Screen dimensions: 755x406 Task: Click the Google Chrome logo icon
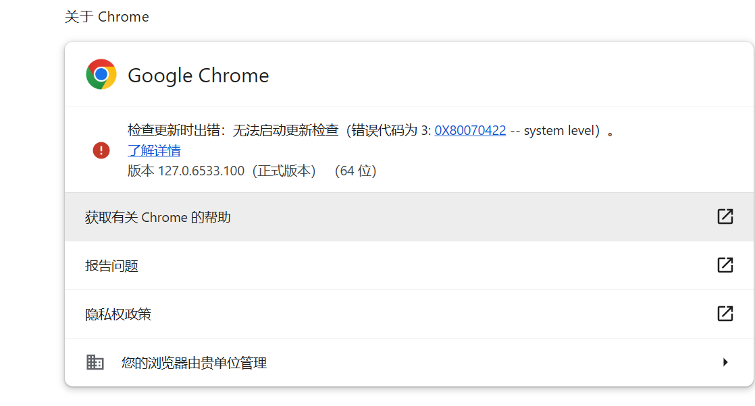[101, 75]
